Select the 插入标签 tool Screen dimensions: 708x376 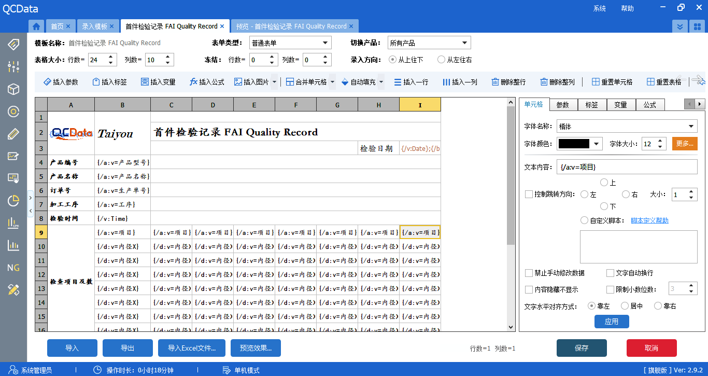109,81
